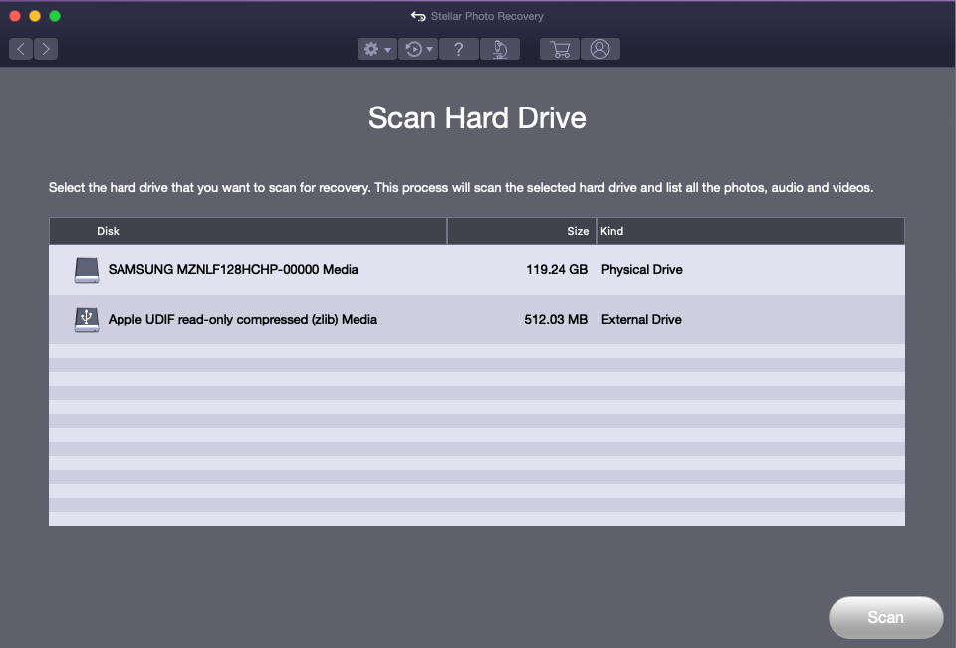Click the microscope tools icon
The width and height of the screenshot is (956, 648).
[500, 49]
